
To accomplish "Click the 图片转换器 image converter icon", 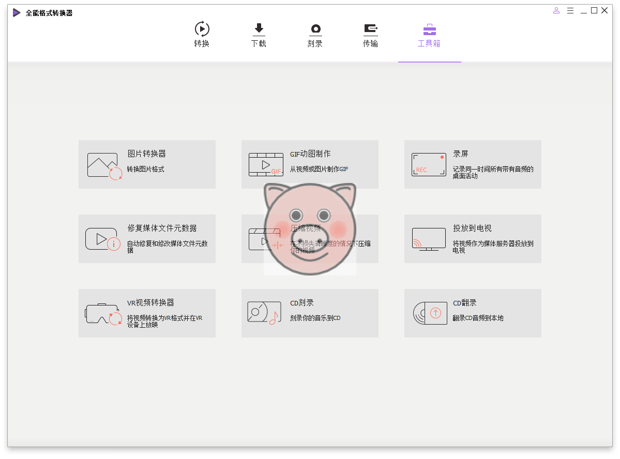I will (x=104, y=166).
